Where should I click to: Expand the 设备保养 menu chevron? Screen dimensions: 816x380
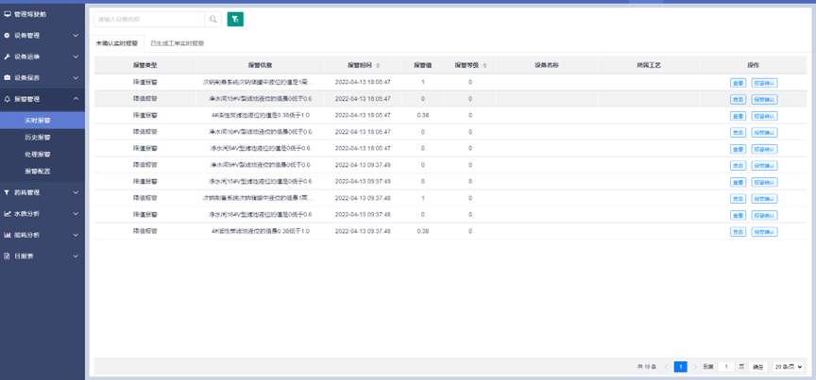[76, 78]
